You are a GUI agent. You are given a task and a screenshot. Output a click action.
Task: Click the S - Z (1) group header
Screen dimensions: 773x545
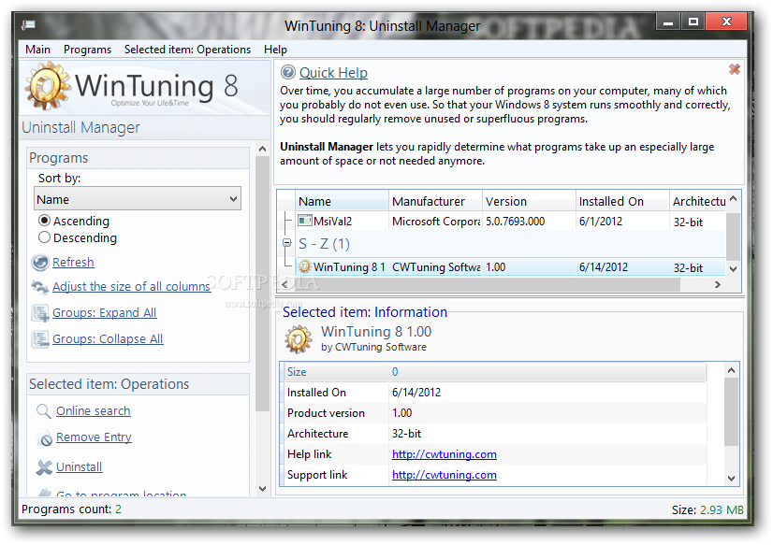(x=324, y=244)
